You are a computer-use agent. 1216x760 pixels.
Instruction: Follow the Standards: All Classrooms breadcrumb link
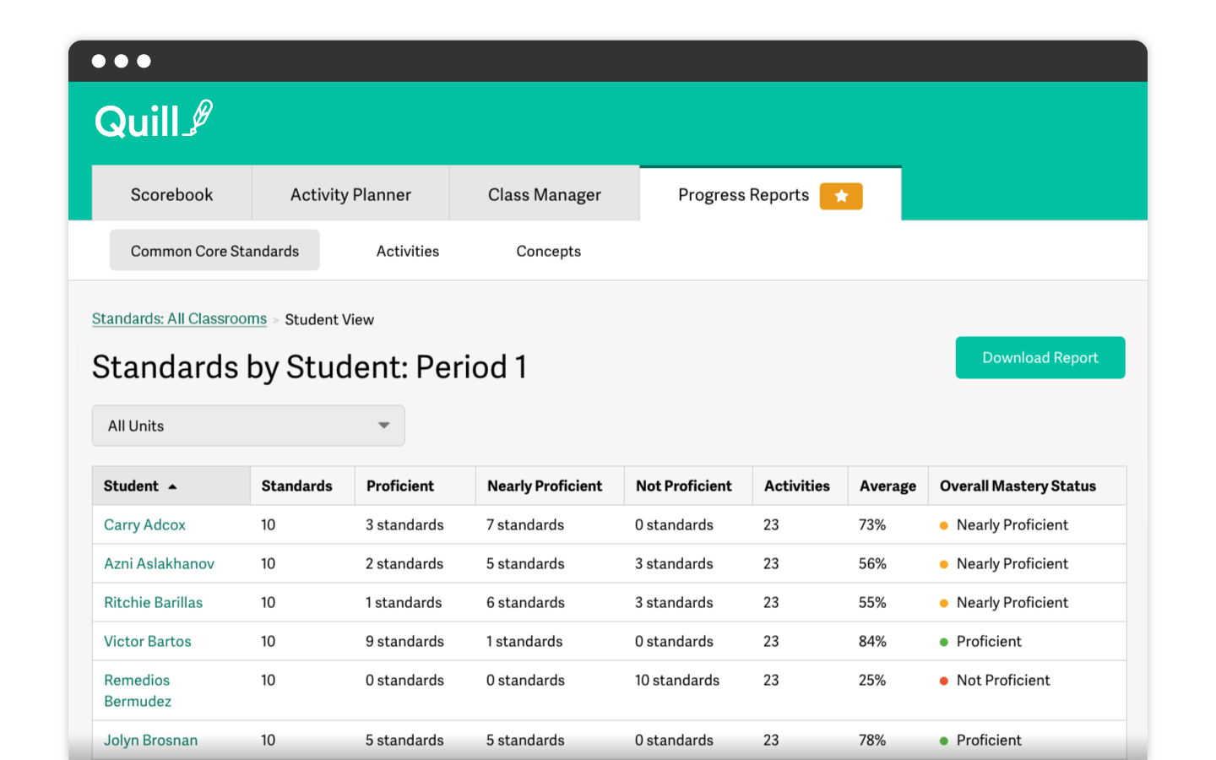[x=179, y=318]
